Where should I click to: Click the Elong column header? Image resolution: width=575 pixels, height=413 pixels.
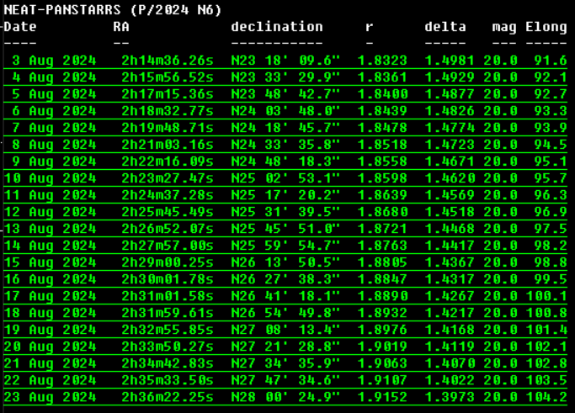click(546, 26)
